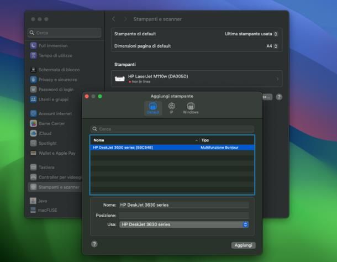Image resolution: width=337 pixels, height=262 pixels.
Task: Click the Non in linea status text
Action: point(141,82)
